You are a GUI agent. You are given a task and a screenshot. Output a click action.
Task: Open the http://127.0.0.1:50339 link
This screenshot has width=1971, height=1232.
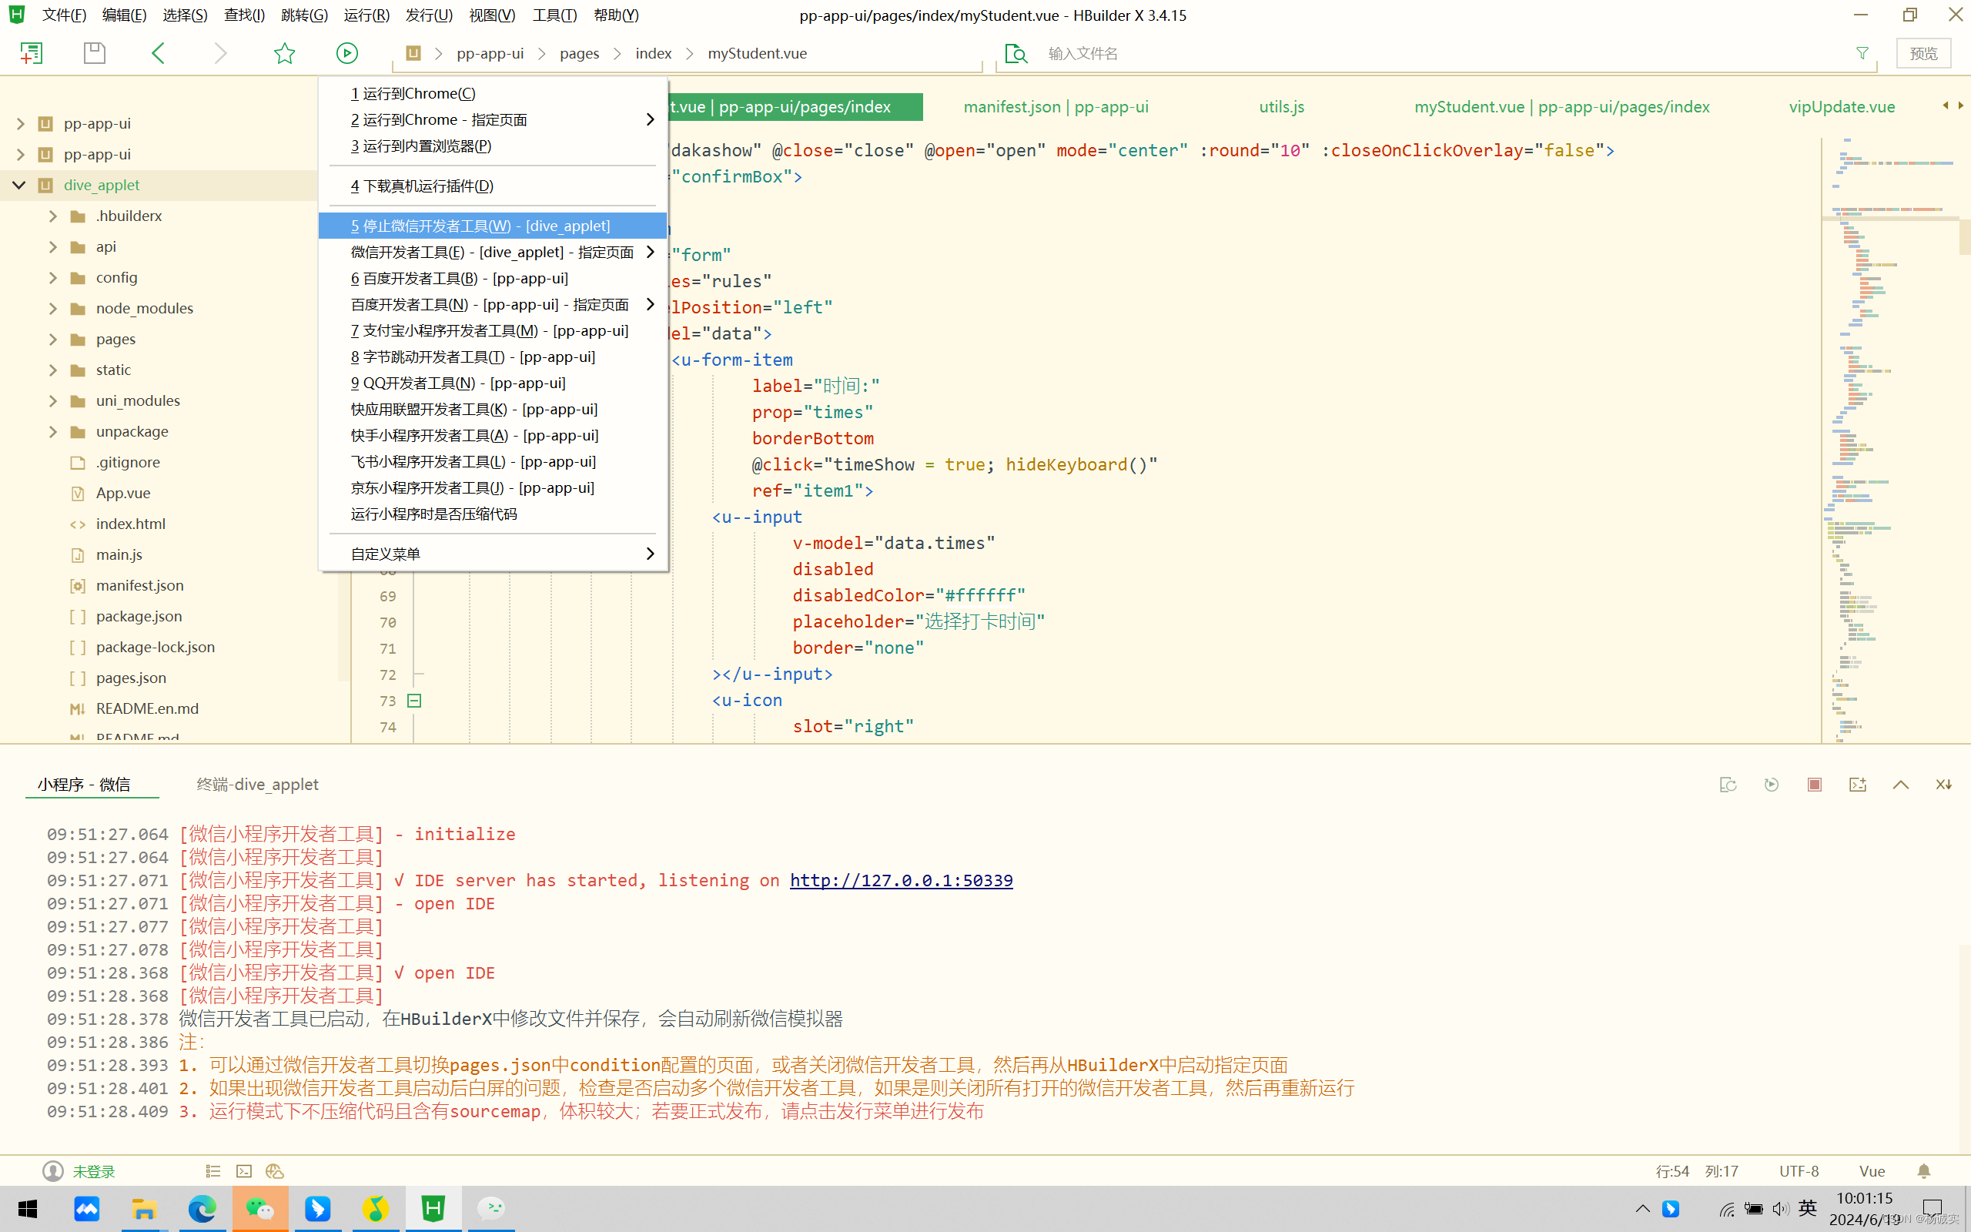pos(901,880)
